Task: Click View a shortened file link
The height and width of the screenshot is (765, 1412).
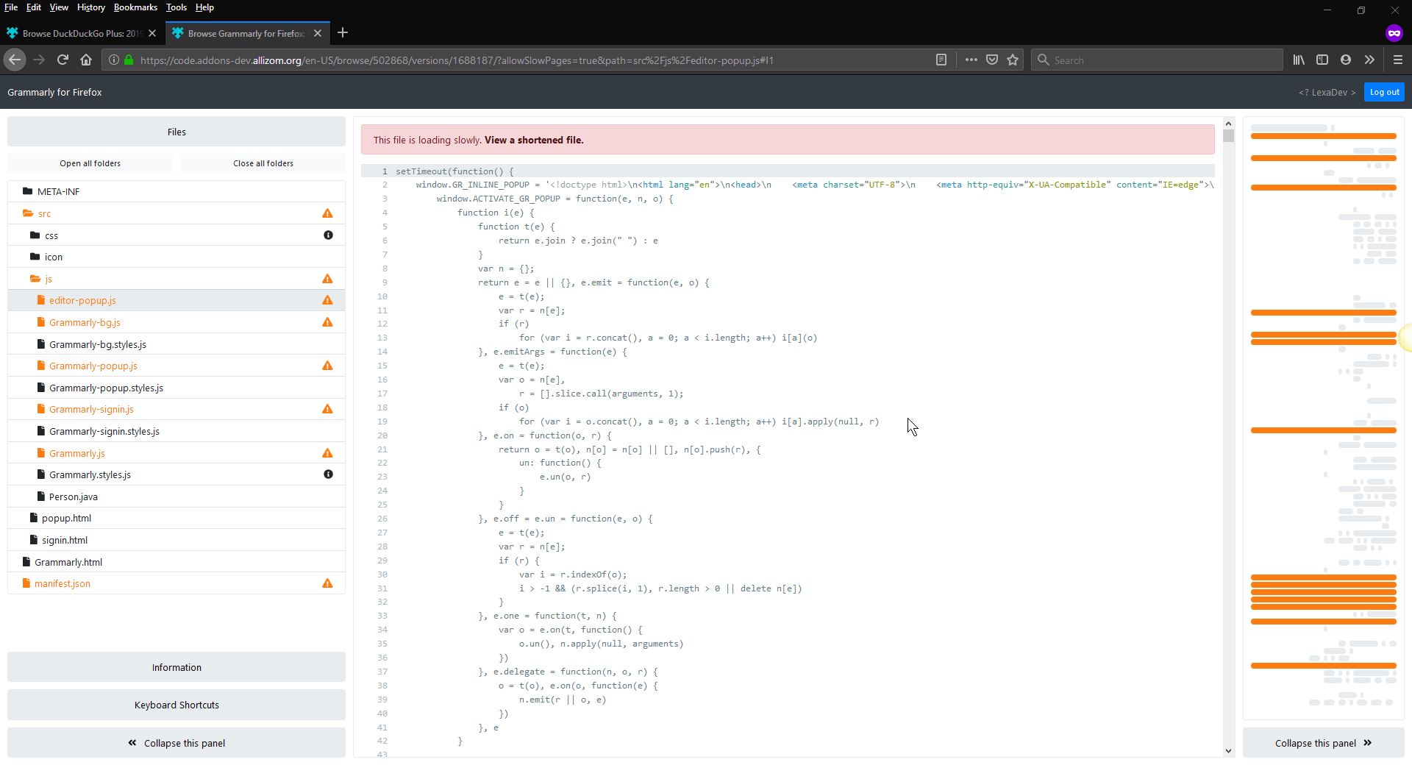Action: pyautogui.click(x=534, y=140)
